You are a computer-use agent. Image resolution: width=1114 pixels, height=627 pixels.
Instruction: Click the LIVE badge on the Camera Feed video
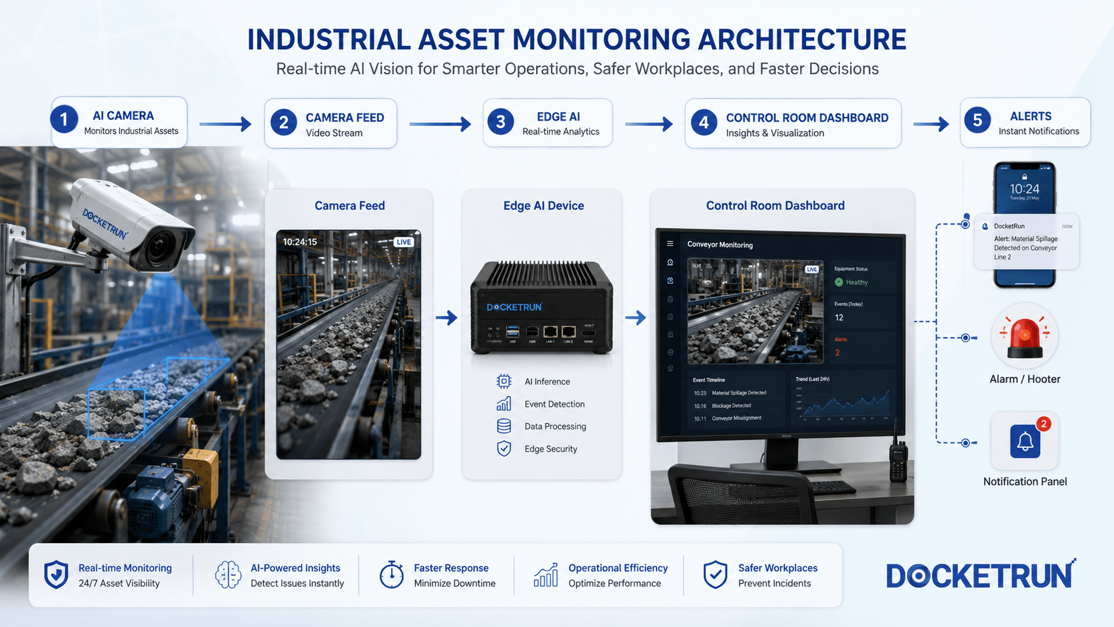tap(404, 242)
